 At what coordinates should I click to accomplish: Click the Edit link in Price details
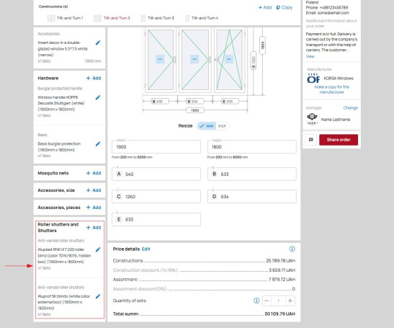146,249
